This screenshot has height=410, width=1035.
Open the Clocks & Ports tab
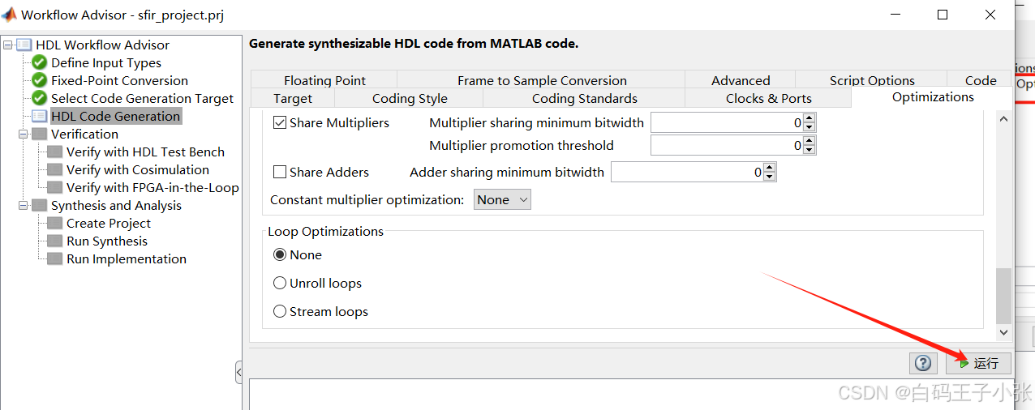(x=768, y=98)
